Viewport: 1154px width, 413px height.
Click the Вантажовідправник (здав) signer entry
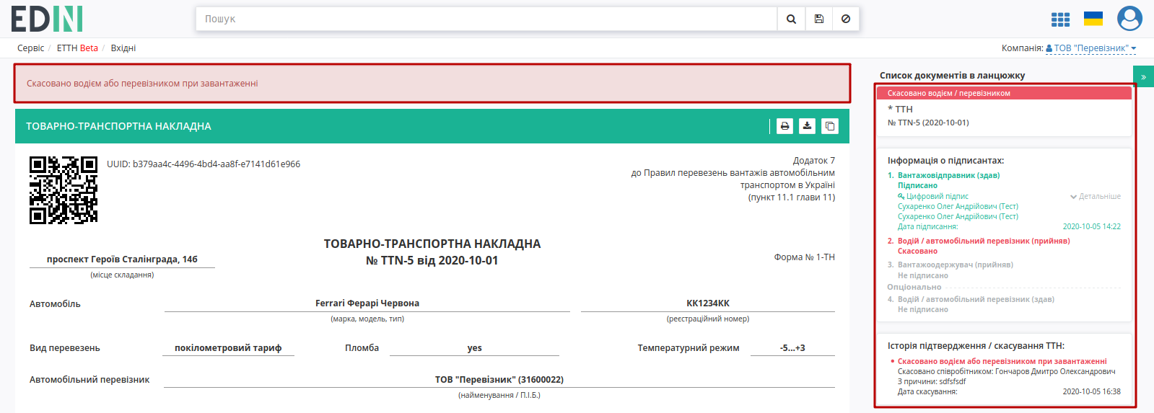coord(948,175)
